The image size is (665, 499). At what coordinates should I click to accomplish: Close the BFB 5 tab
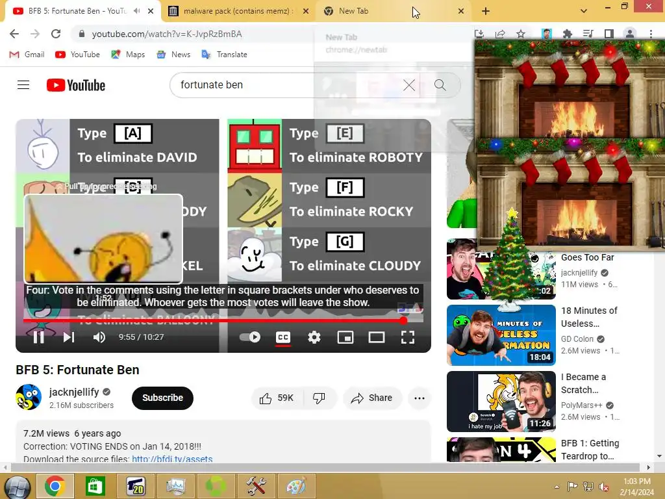[x=151, y=12]
